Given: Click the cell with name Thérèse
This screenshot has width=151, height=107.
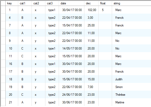Looking at the screenshot, I should 132,94.
